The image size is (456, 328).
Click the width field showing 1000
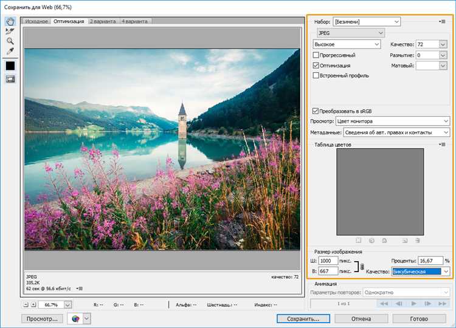point(328,261)
